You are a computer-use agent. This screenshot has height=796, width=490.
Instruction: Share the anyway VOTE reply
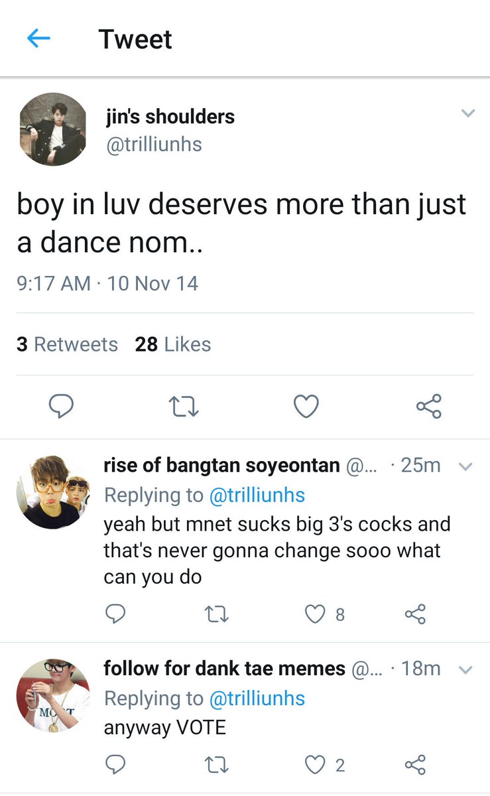point(415,765)
